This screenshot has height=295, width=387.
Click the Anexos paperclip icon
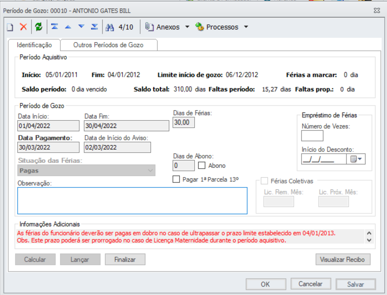(149, 27)
